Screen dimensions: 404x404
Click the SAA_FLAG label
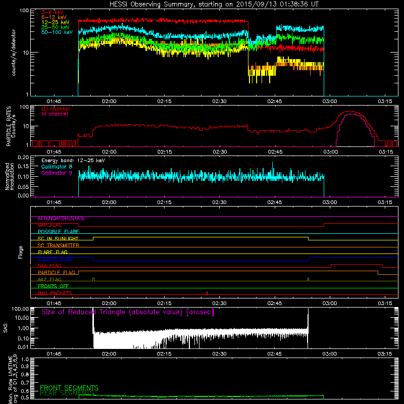[49, 266]
